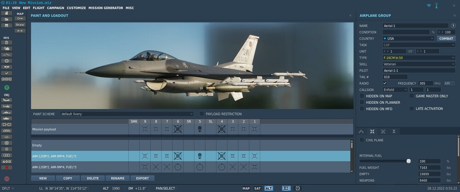The height and width of the screenshot is (192, 460).
Task: Click the concentric circles zone icon
Action: pos(7,143)
